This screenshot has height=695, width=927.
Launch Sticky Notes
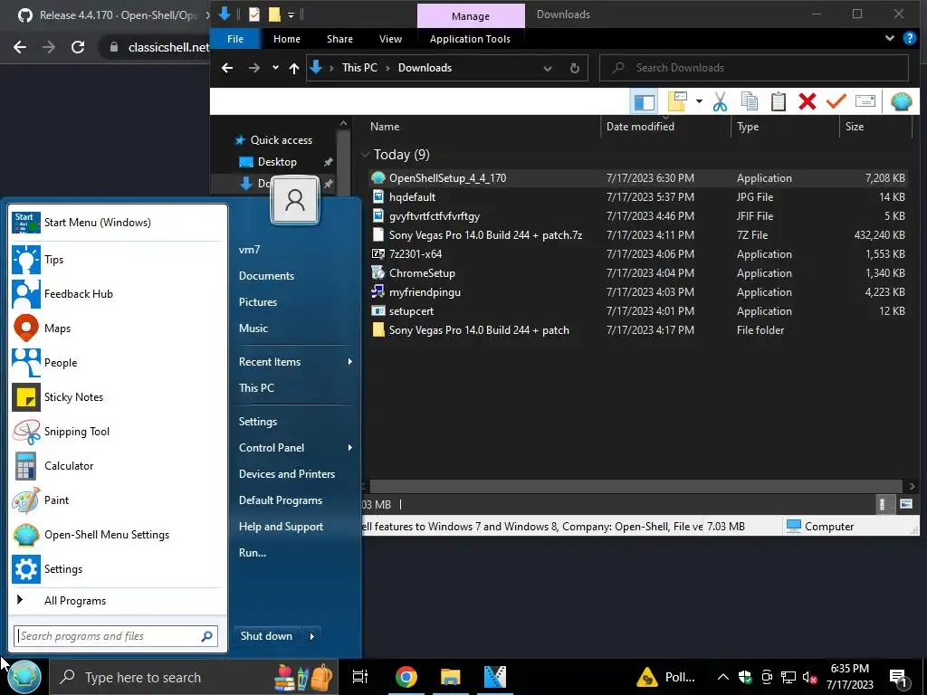[117, 397]
